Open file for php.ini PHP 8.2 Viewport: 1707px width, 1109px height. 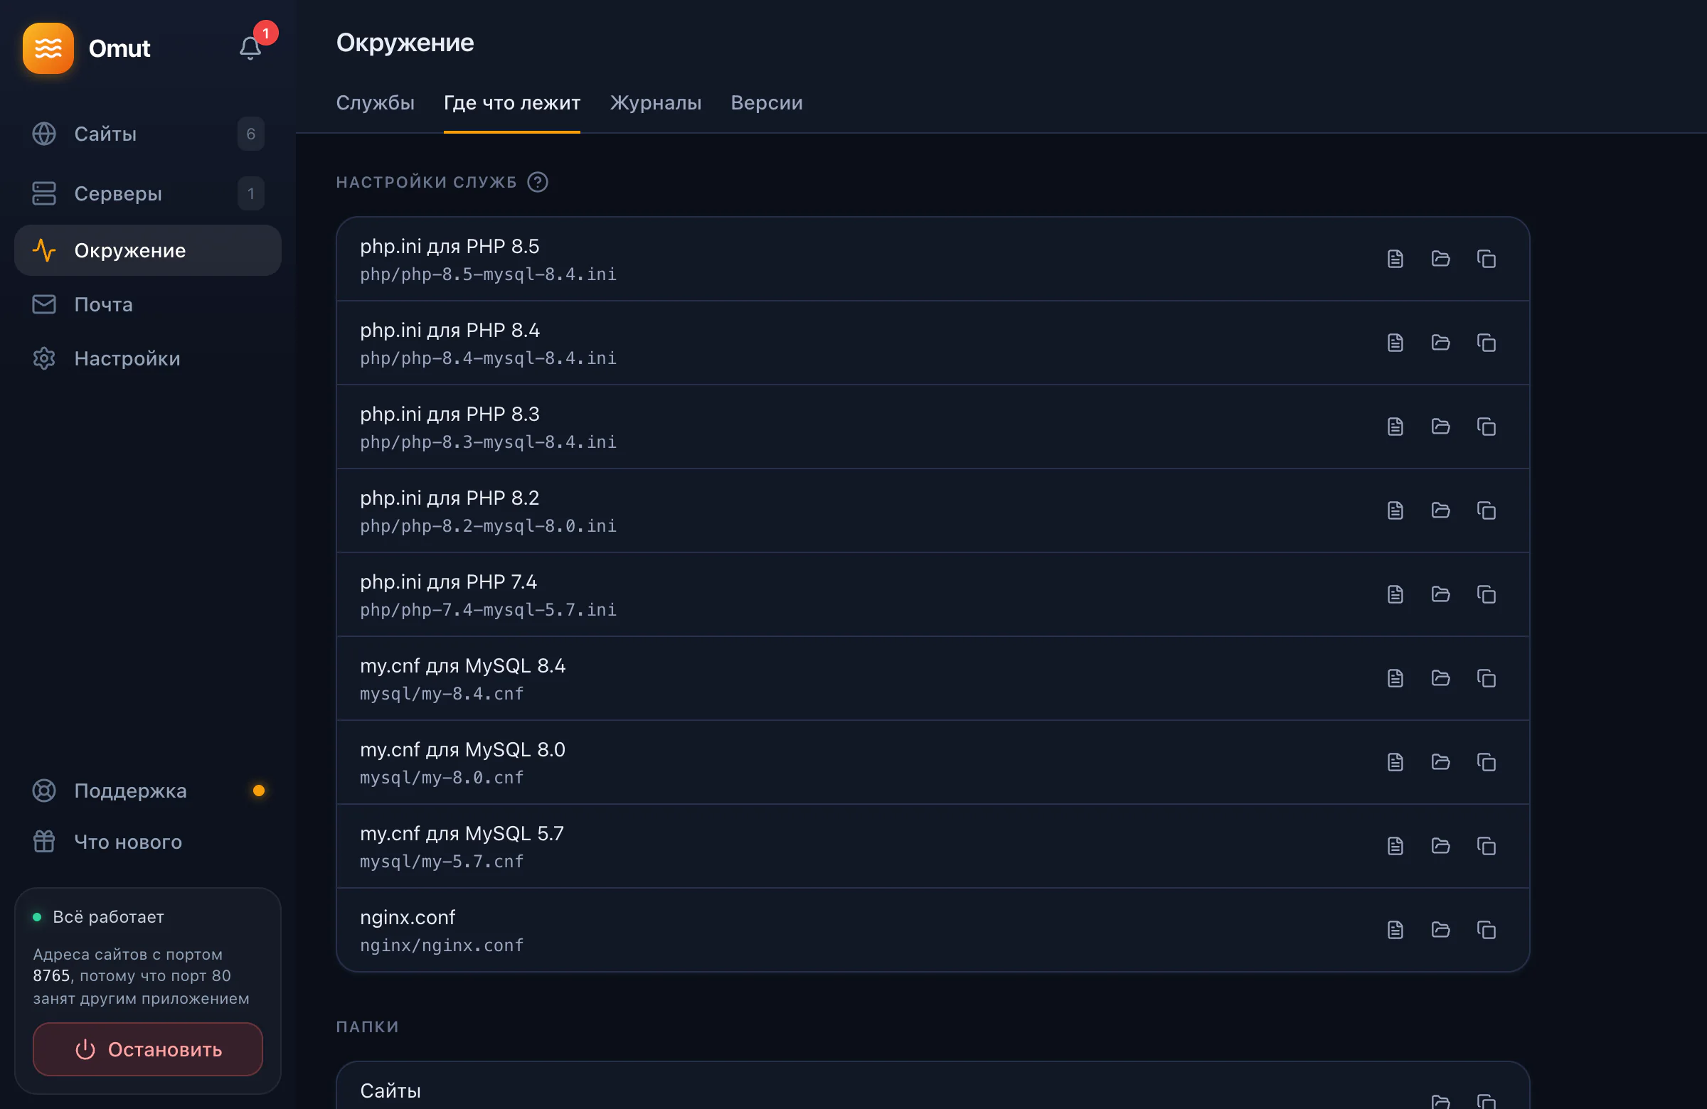(x=1395, y=510)
